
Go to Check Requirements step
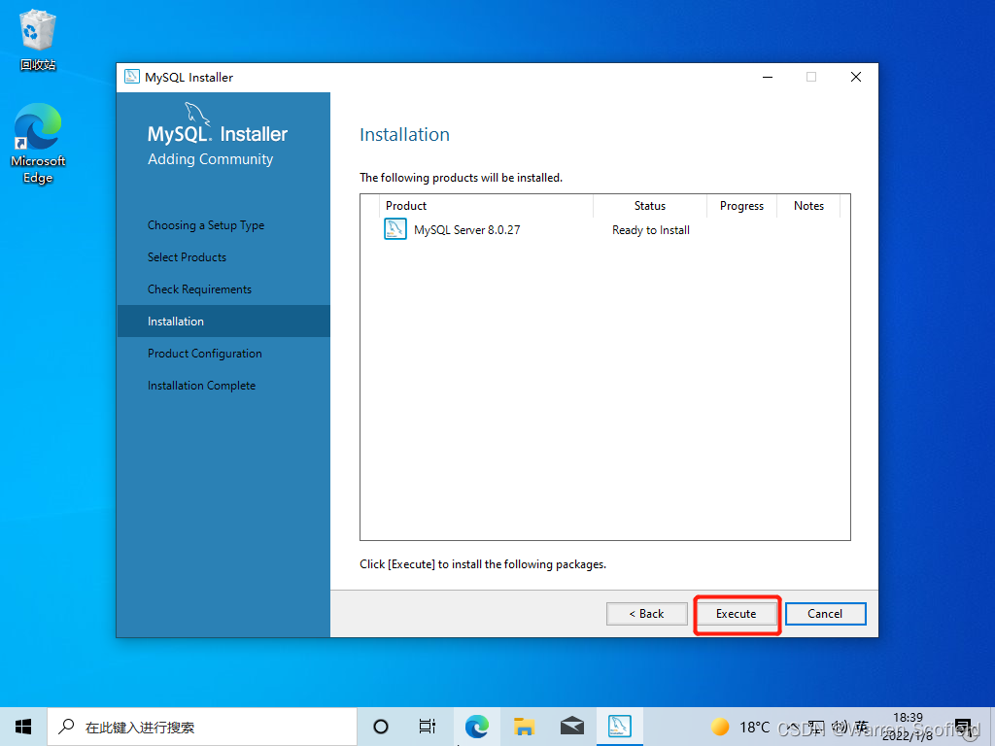pyautogui.click(x=199, y=289)
